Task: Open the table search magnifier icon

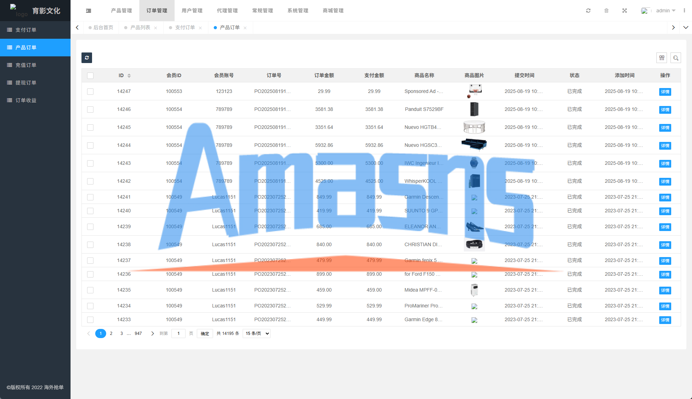Action: tap(676, 58)
